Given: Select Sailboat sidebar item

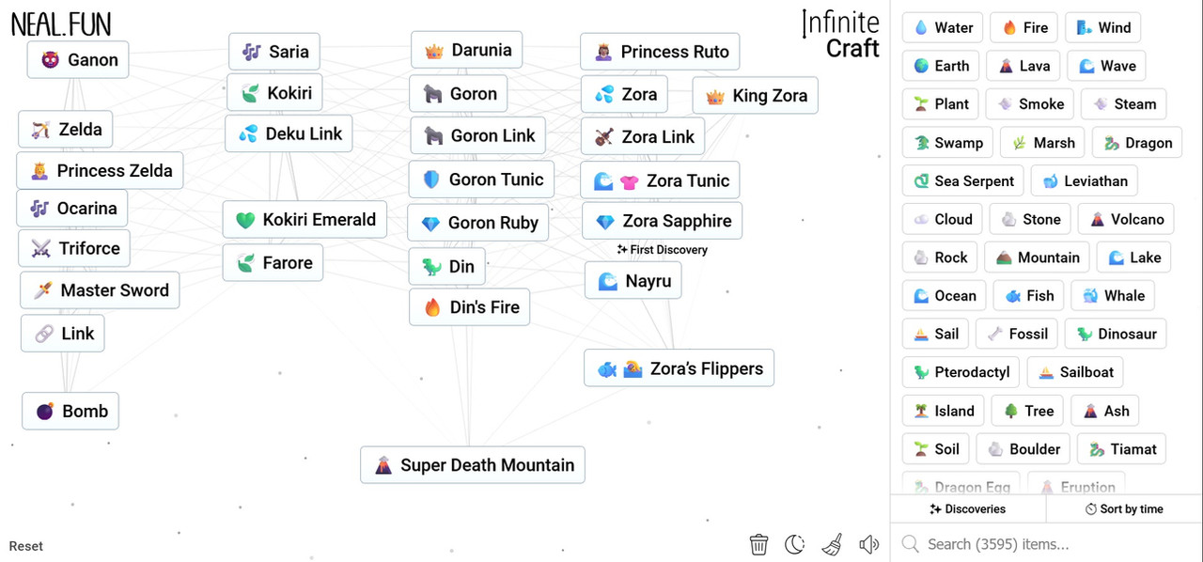Looking at the screenshot, I should click(x=1075, y=372).
